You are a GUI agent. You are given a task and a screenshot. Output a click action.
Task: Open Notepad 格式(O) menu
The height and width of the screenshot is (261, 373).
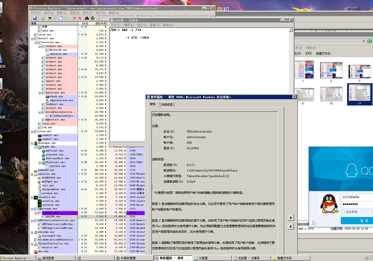point(142,25)
